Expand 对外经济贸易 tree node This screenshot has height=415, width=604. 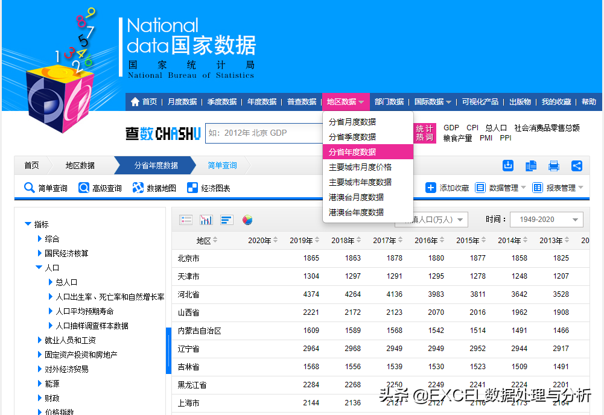tap(40, 369)
